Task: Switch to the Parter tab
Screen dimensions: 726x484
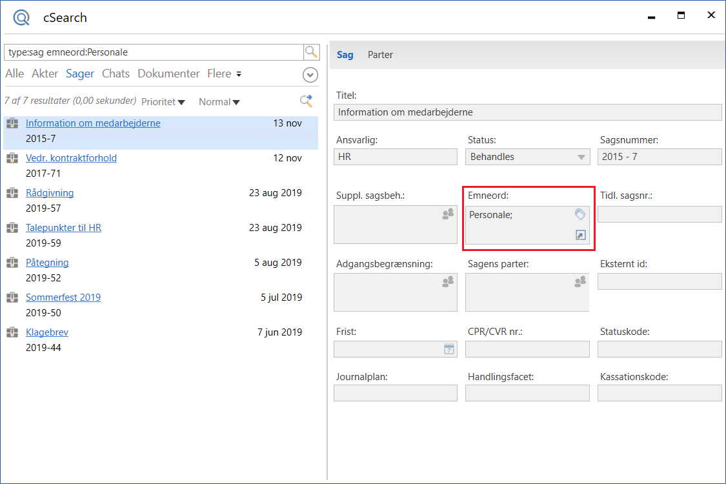Action: (380, 55)
